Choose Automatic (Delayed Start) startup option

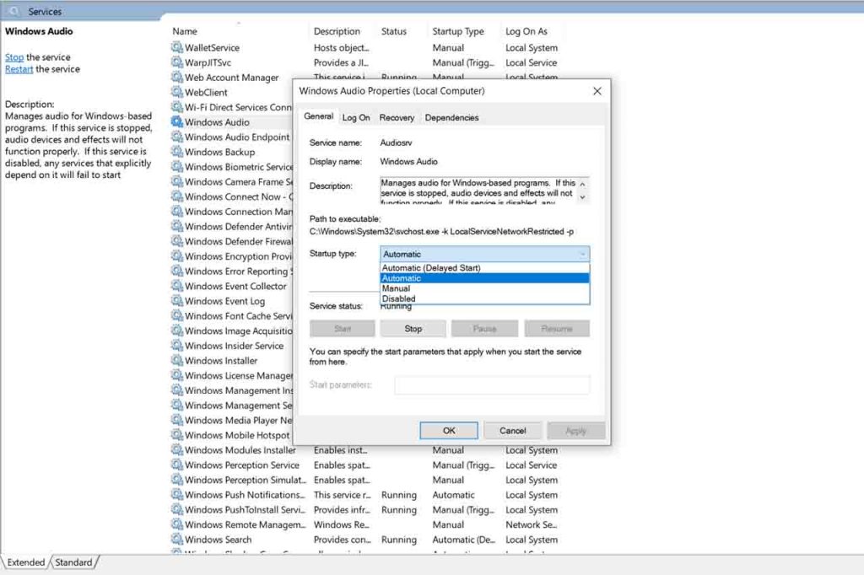[485, 267]
